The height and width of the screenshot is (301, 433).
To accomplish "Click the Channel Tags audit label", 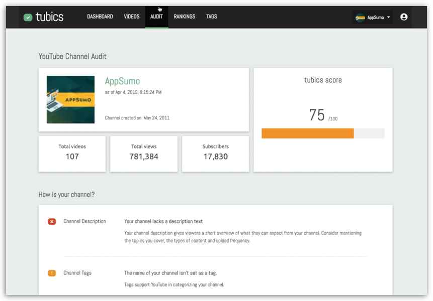I will point(77,273).
